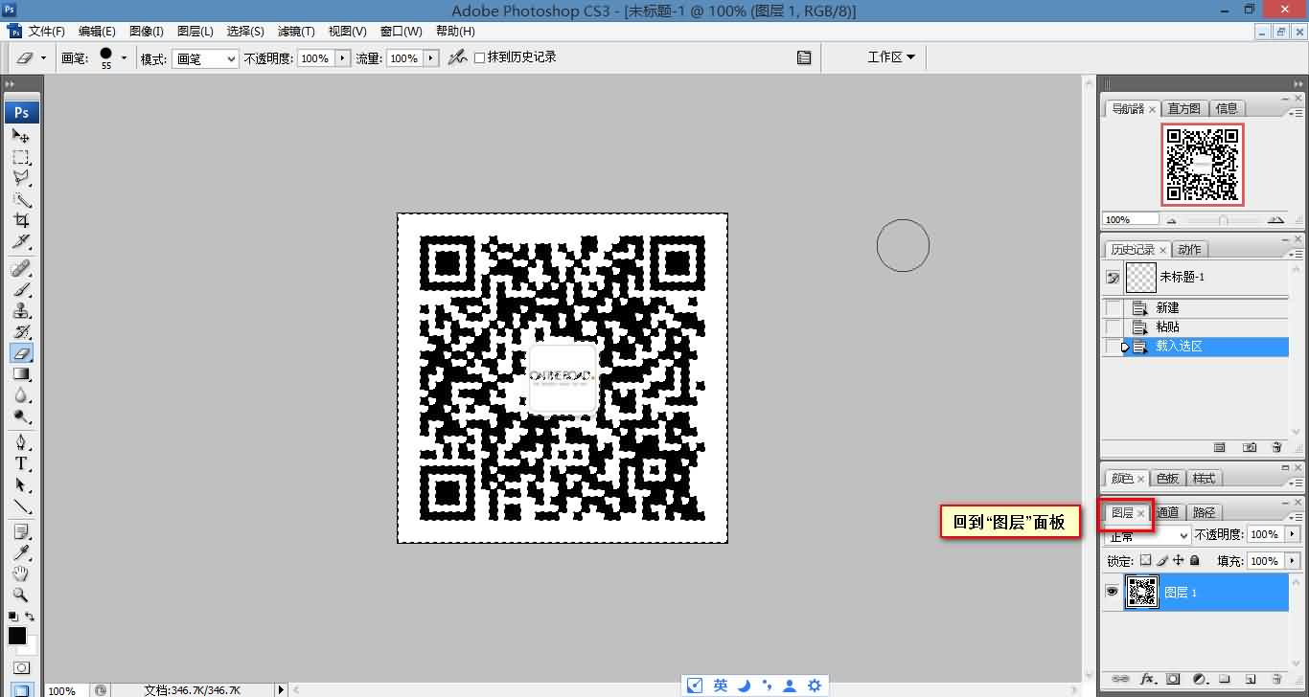The height and width of the screenshot is (697, 1309).
Task: Select the Healing Brush tool
Action: [21, 268]
